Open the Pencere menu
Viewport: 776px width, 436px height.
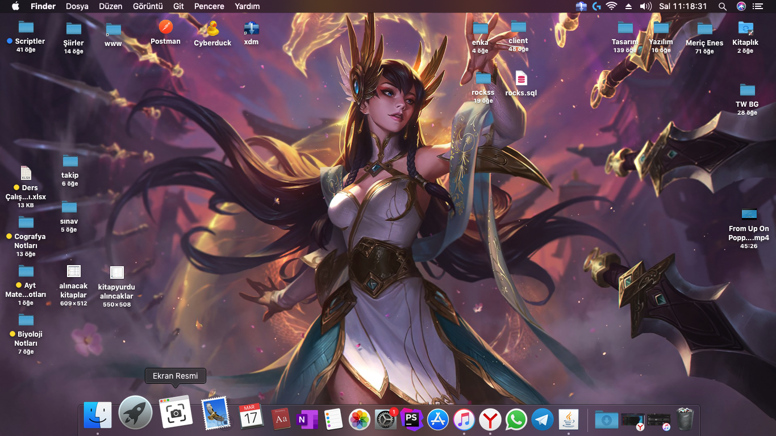(x=208, y=6)
